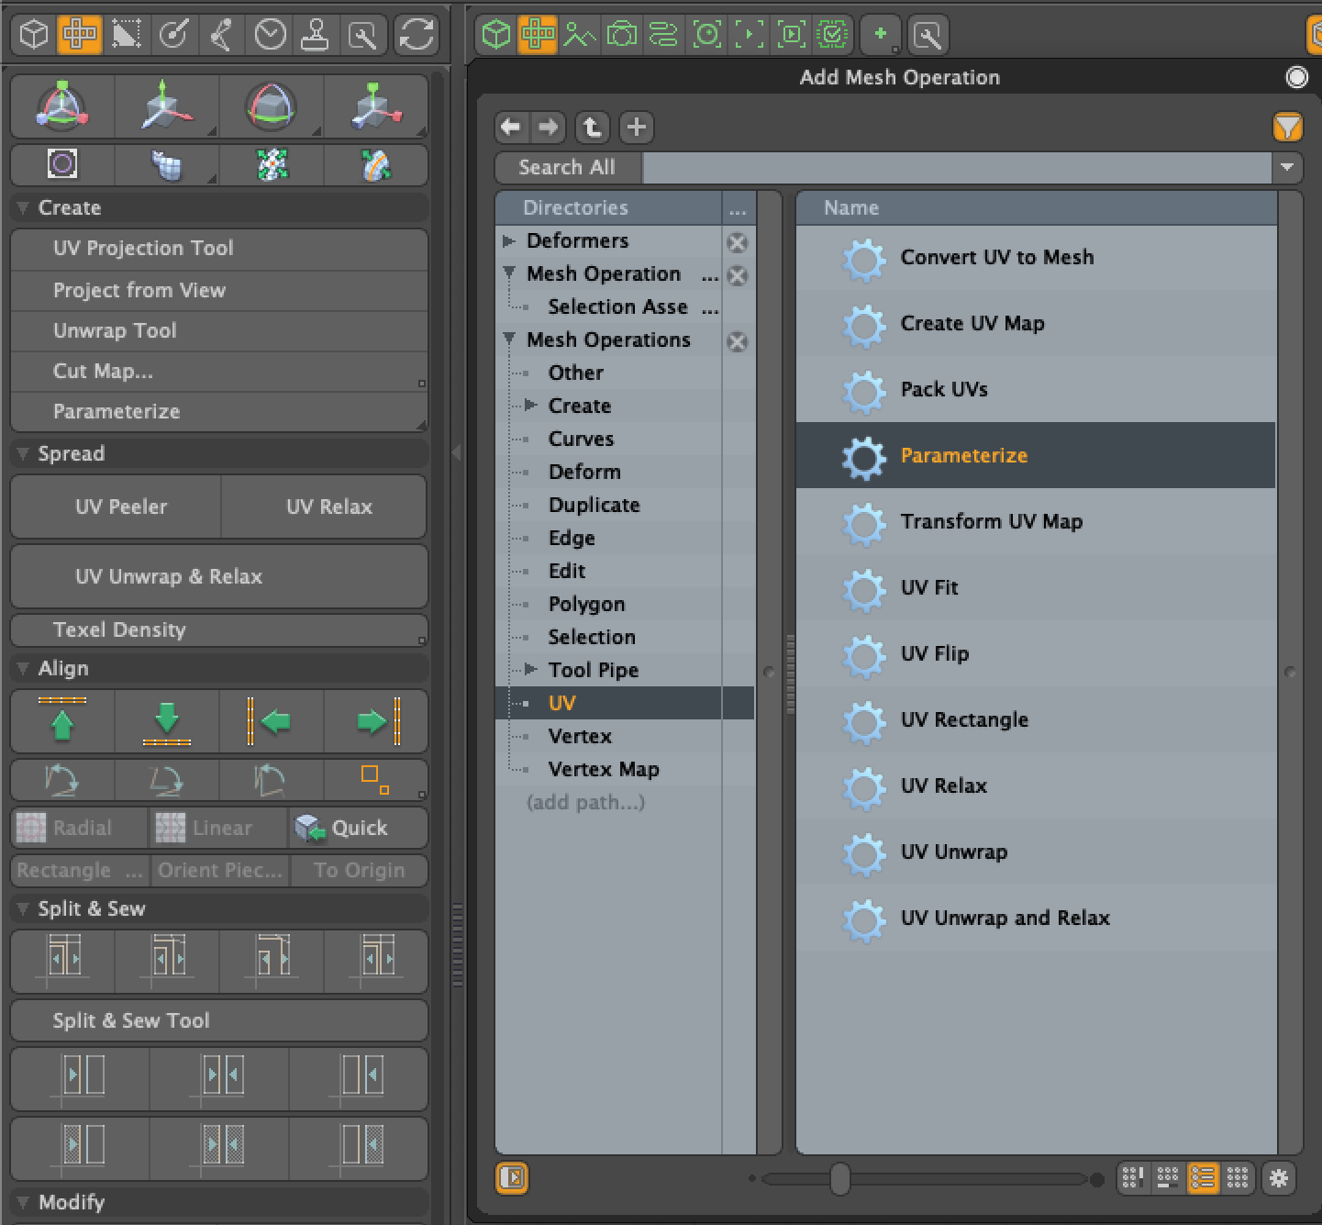
Task: Click the orange filter funnel icon
Action: 1288,127
